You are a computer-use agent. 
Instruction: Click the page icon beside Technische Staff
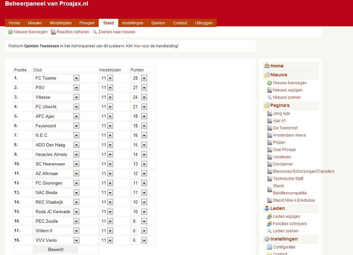[x=269, y=179]
